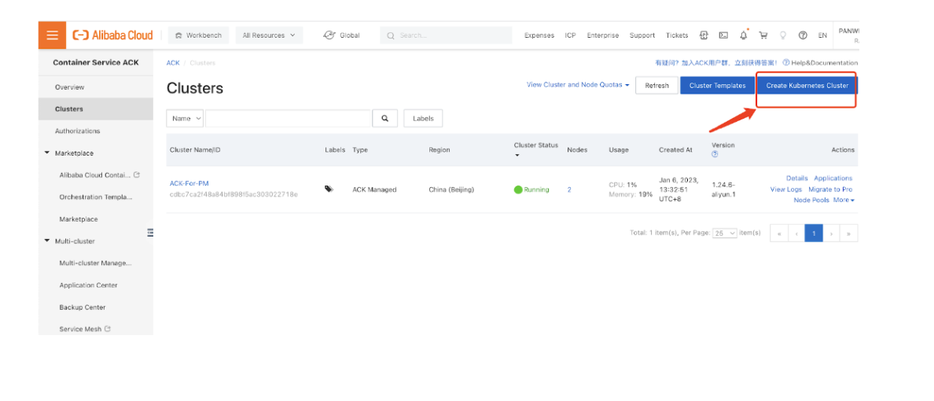Click the Version column help icon
Screen dimensions: 934x401
coord(715,154)
